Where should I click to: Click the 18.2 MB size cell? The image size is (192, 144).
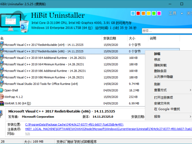click(134, 90)
